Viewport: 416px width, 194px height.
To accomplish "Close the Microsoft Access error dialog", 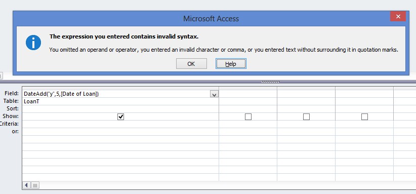I will point(398,16).
